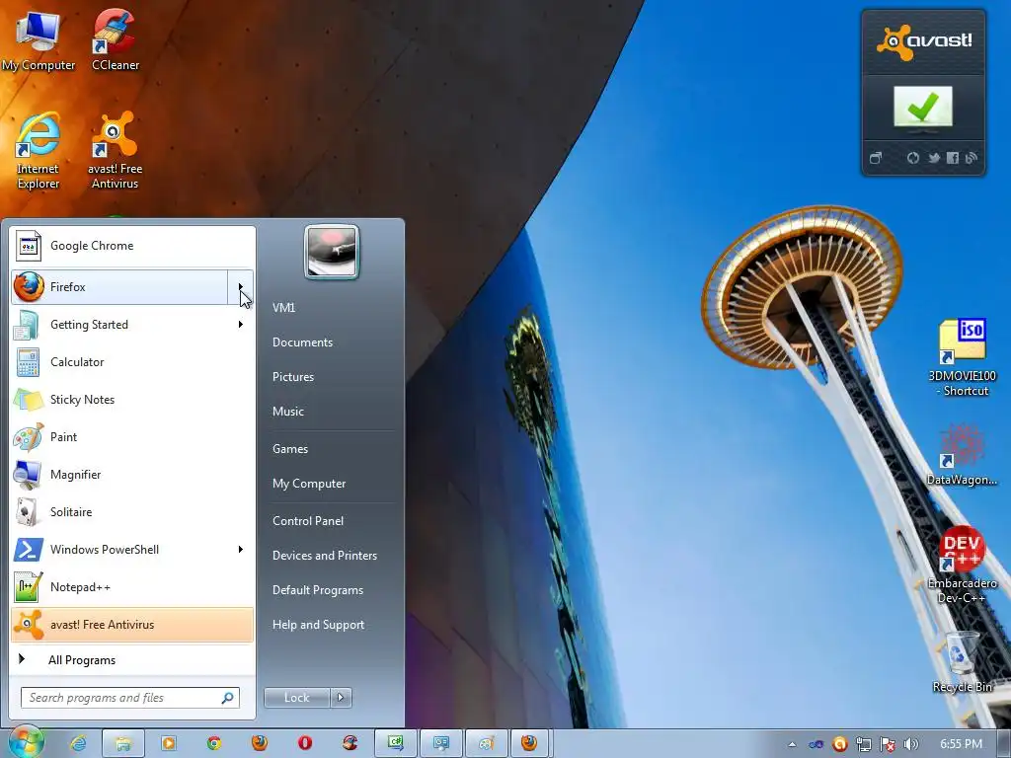Click the DataWagon desktop shortcut
Screen dimensions: 1011x758
point(962,454)
